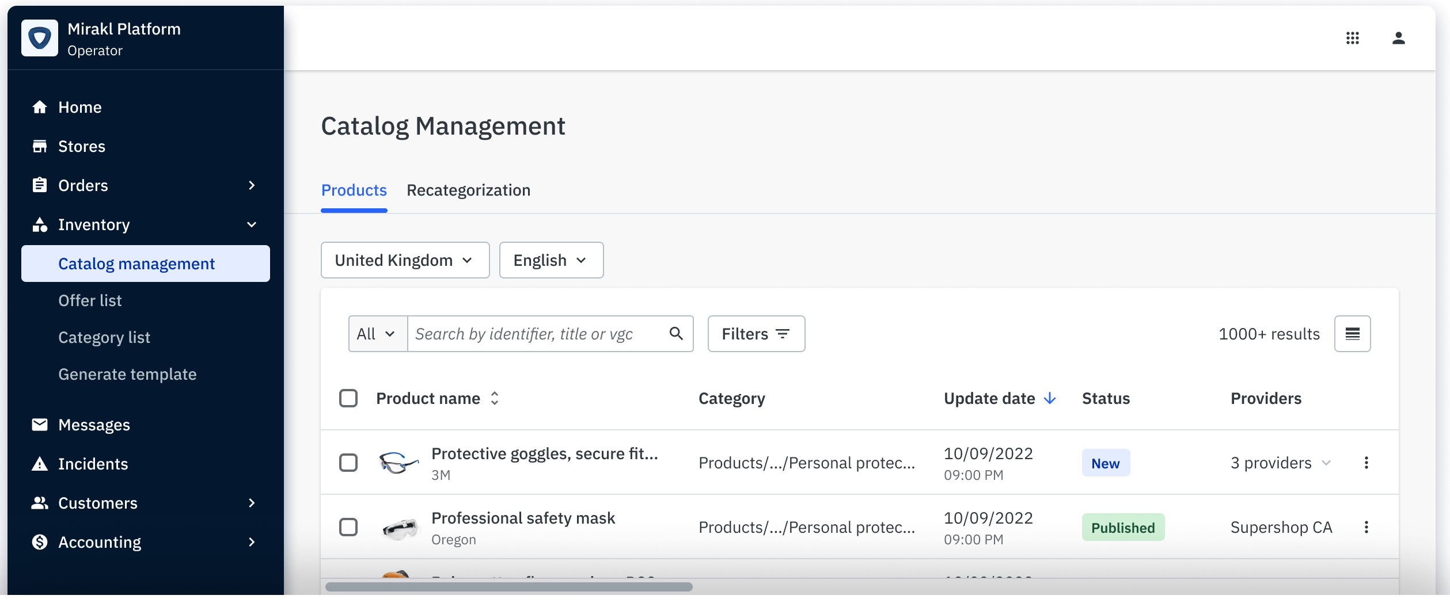Viewport: 1450px width, 603px height.
Task: Open the apps grid menu icon
Action: pos(1353,38)
